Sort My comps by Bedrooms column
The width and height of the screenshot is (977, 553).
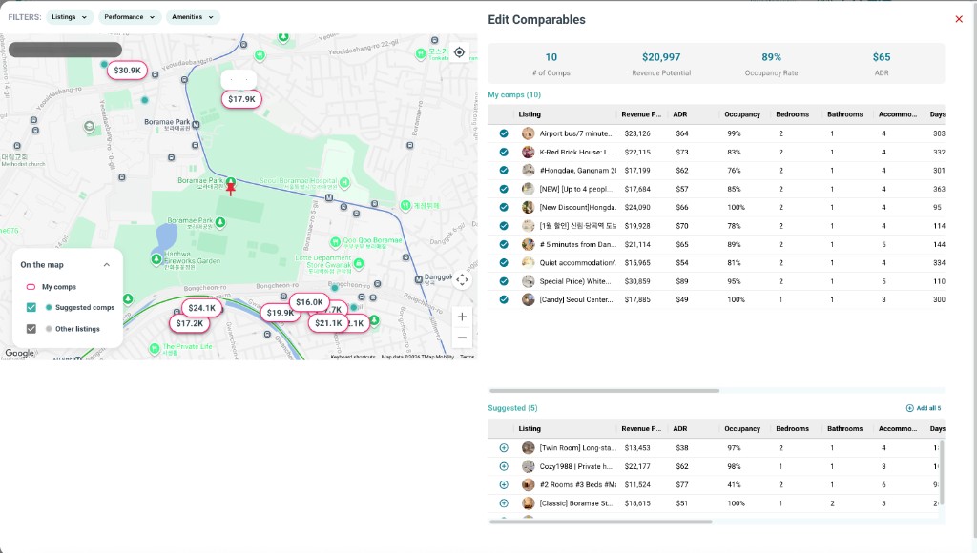point(792,114)
